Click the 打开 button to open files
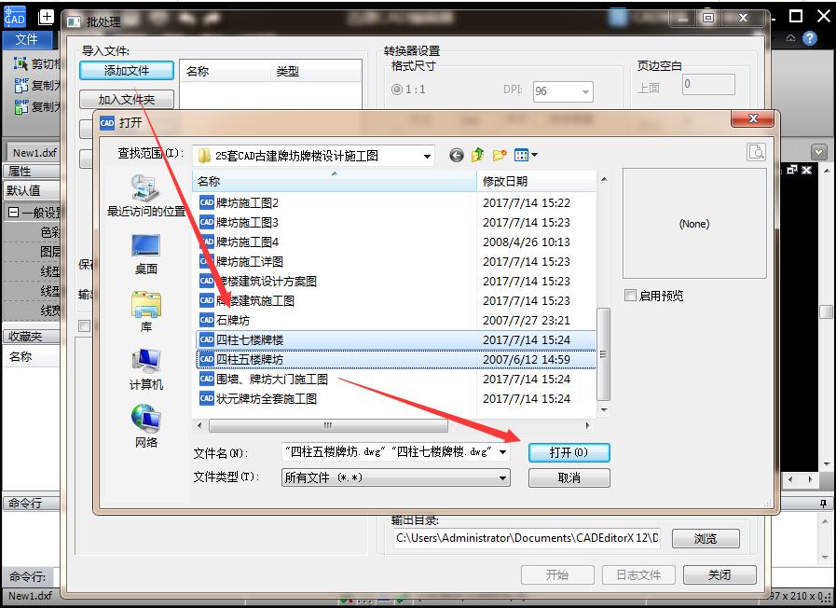Image resolution: width=836 pixels, height=608 pixels. coord(569,452)
